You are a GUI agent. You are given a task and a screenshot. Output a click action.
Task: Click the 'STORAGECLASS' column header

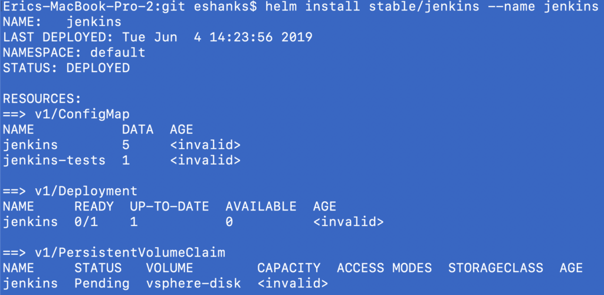click(x=495, y=268)
